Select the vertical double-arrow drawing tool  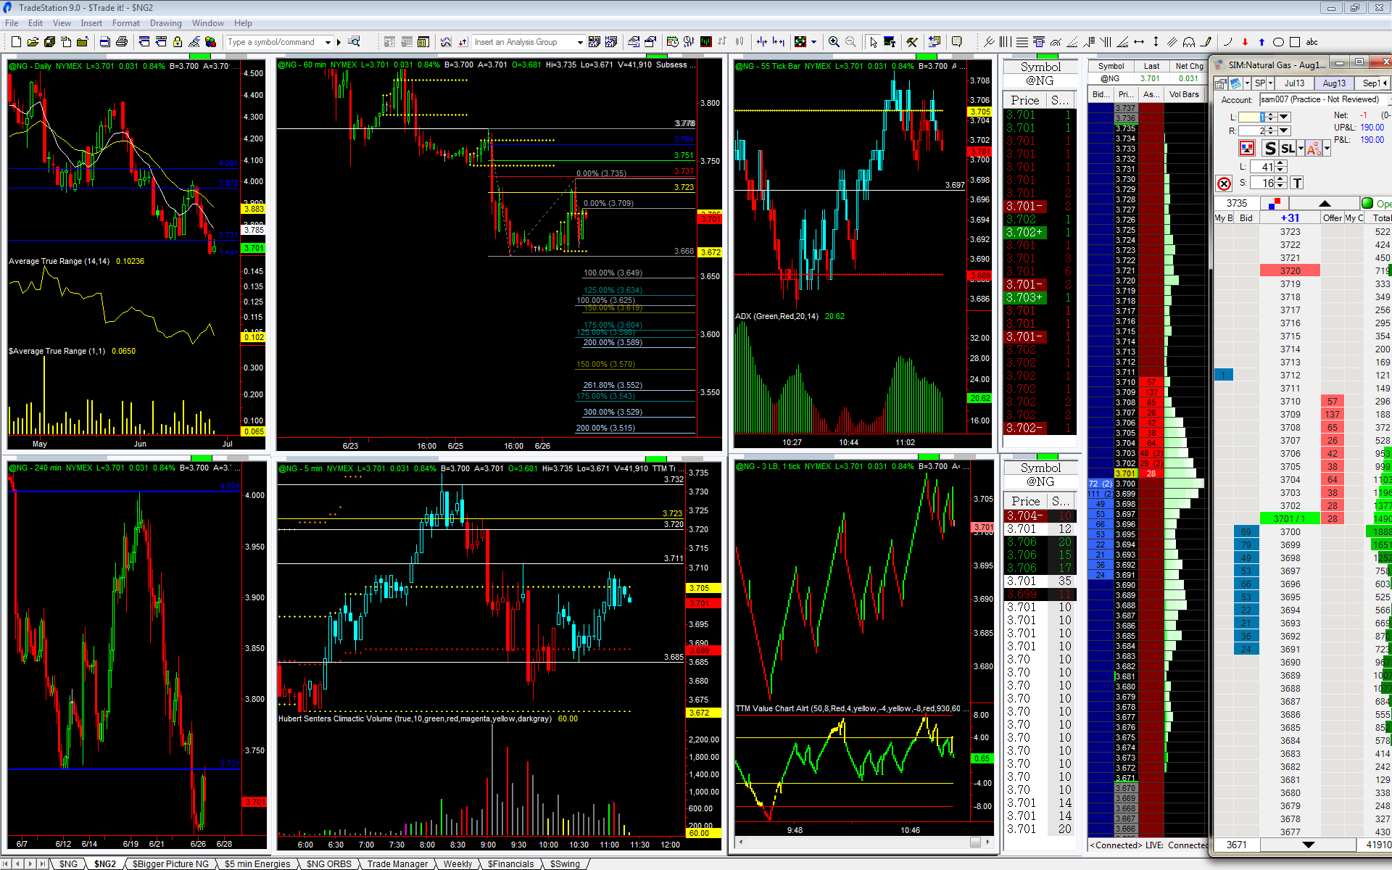[1156, 42]
